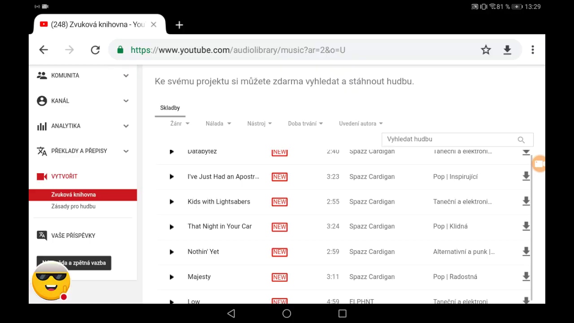Tap the sunglasses emoji sticker

point(51,280)
